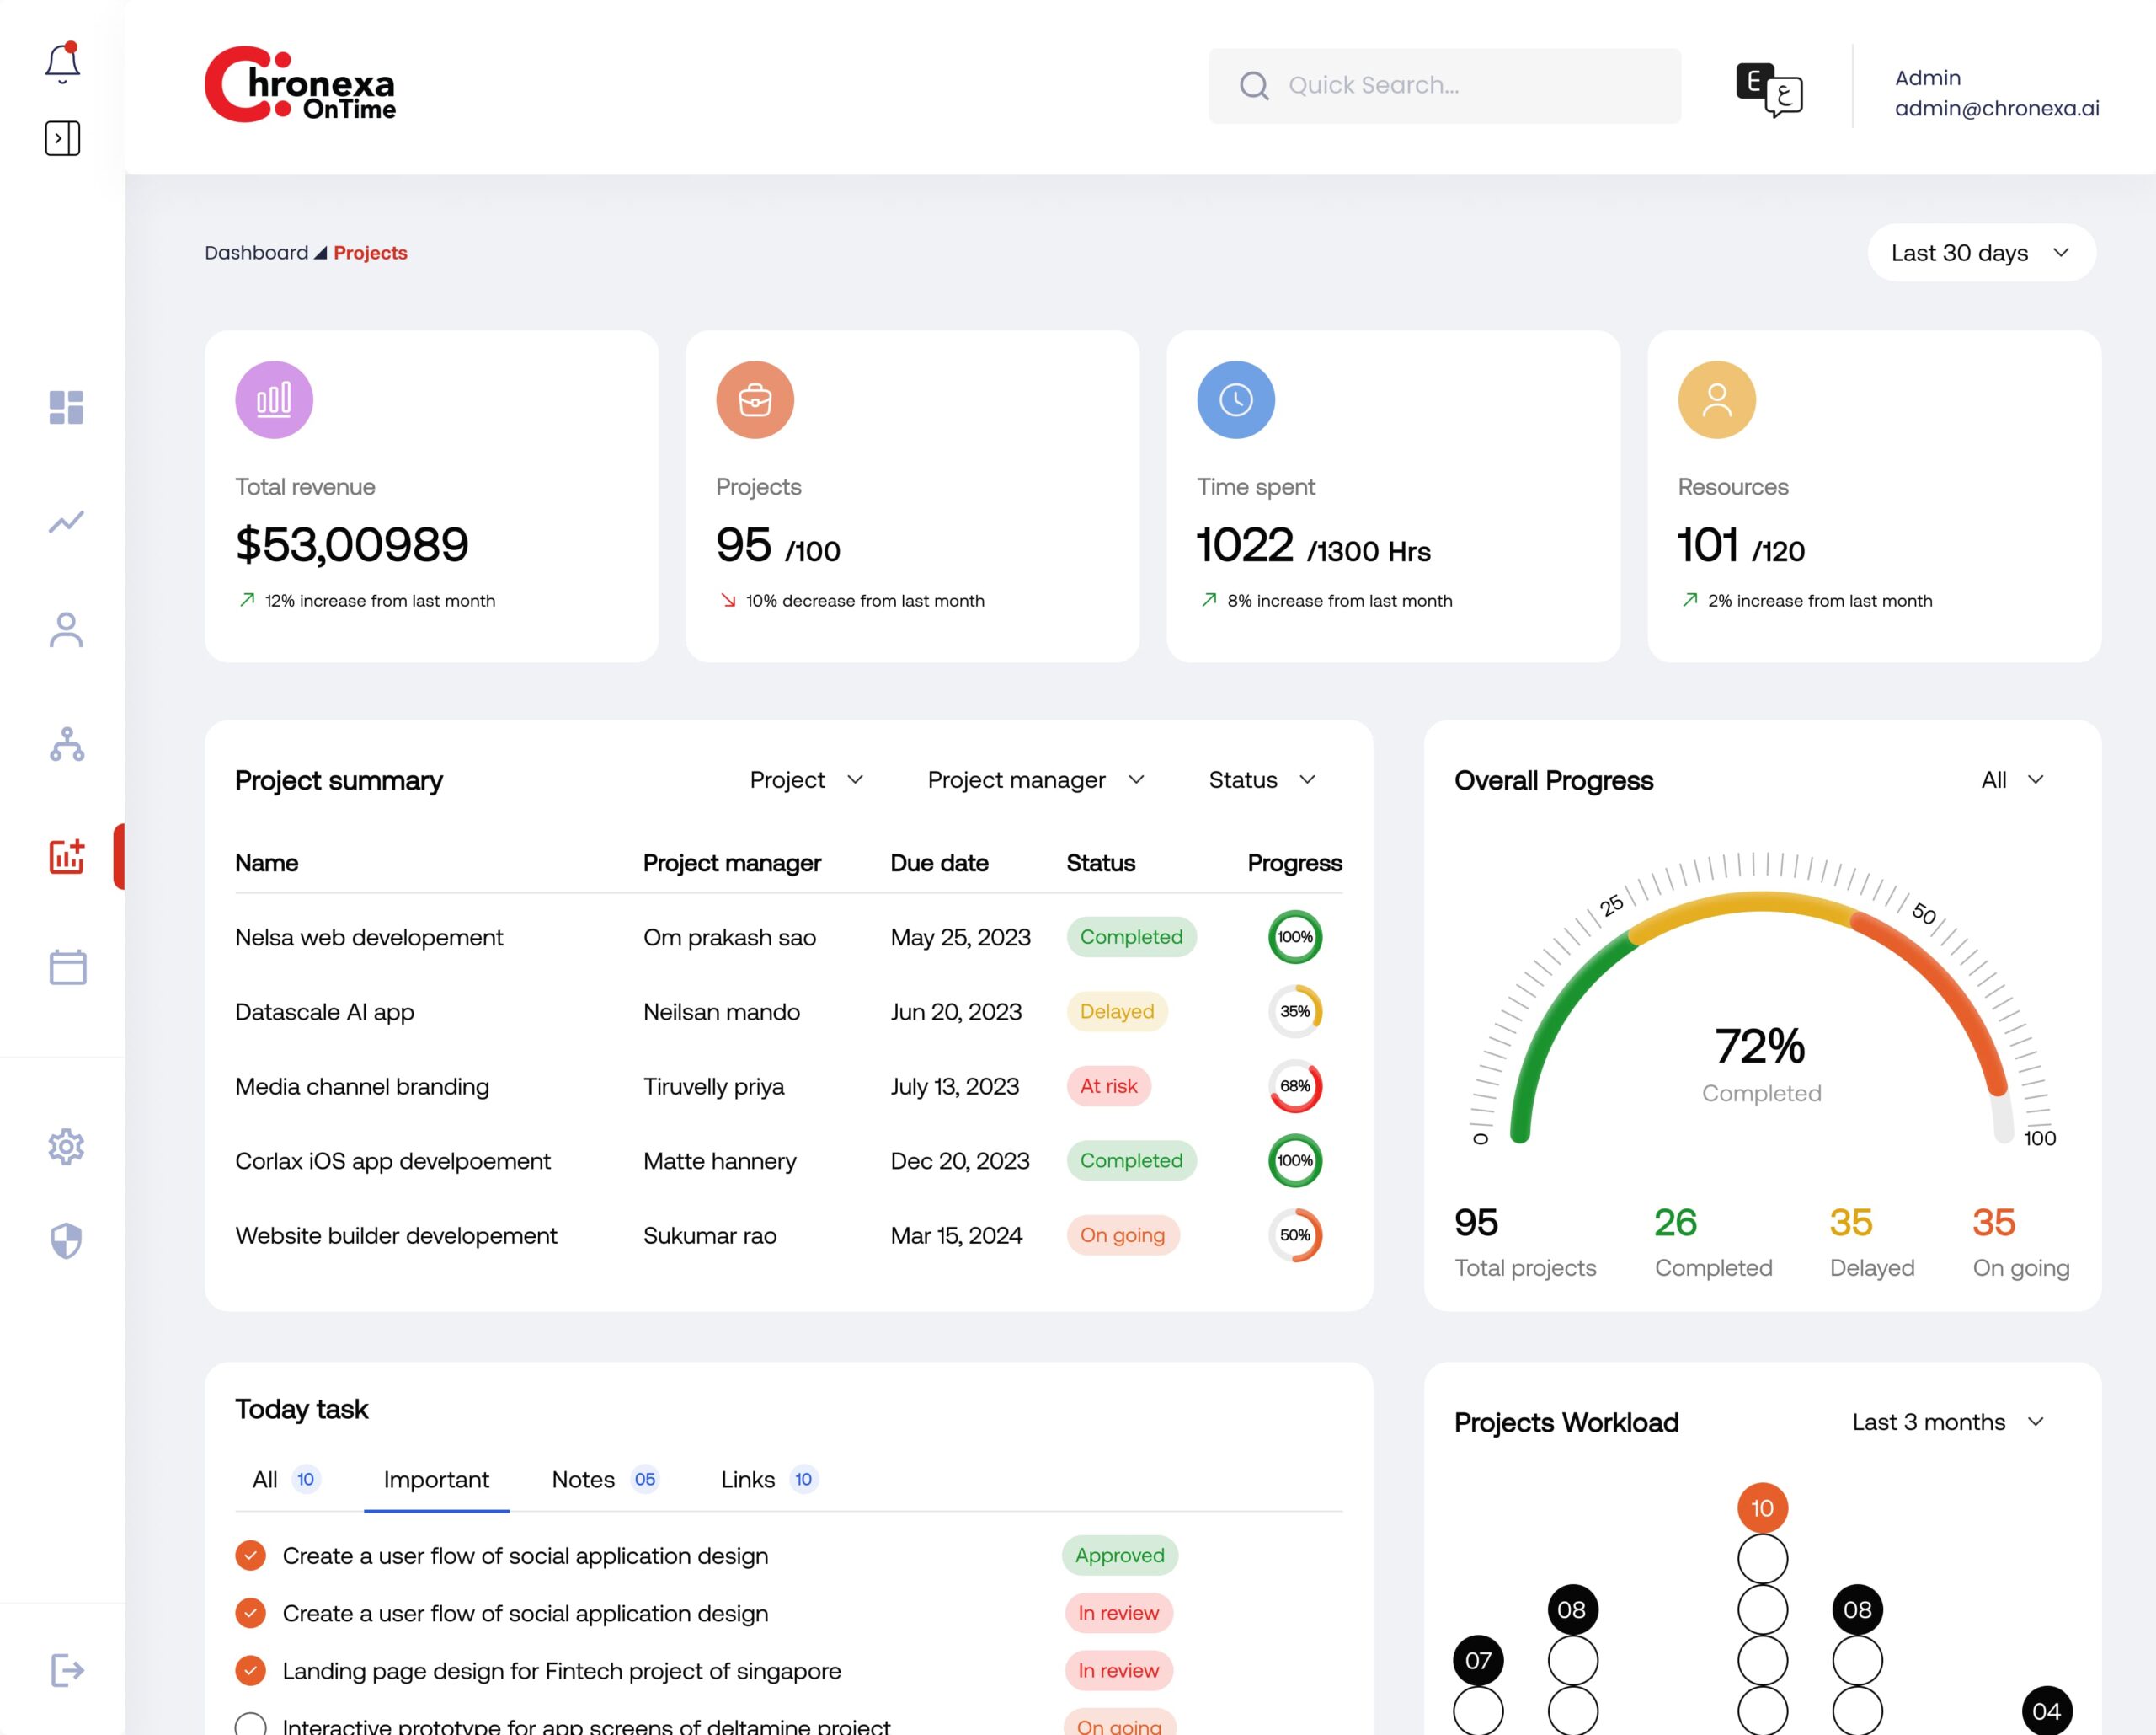Uncheck the Landing page Fintech task checkbox
The image size is (2156, 1735).
pyautogui.click(x=250, y=1670)
